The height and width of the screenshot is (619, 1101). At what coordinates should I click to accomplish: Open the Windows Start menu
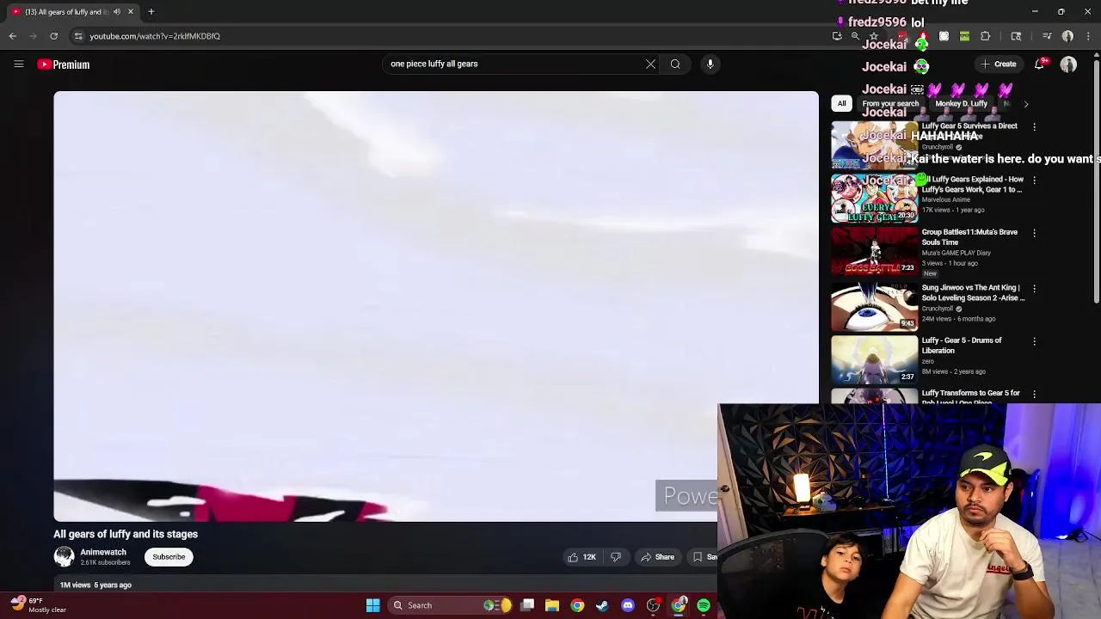(x=372, y=605)
